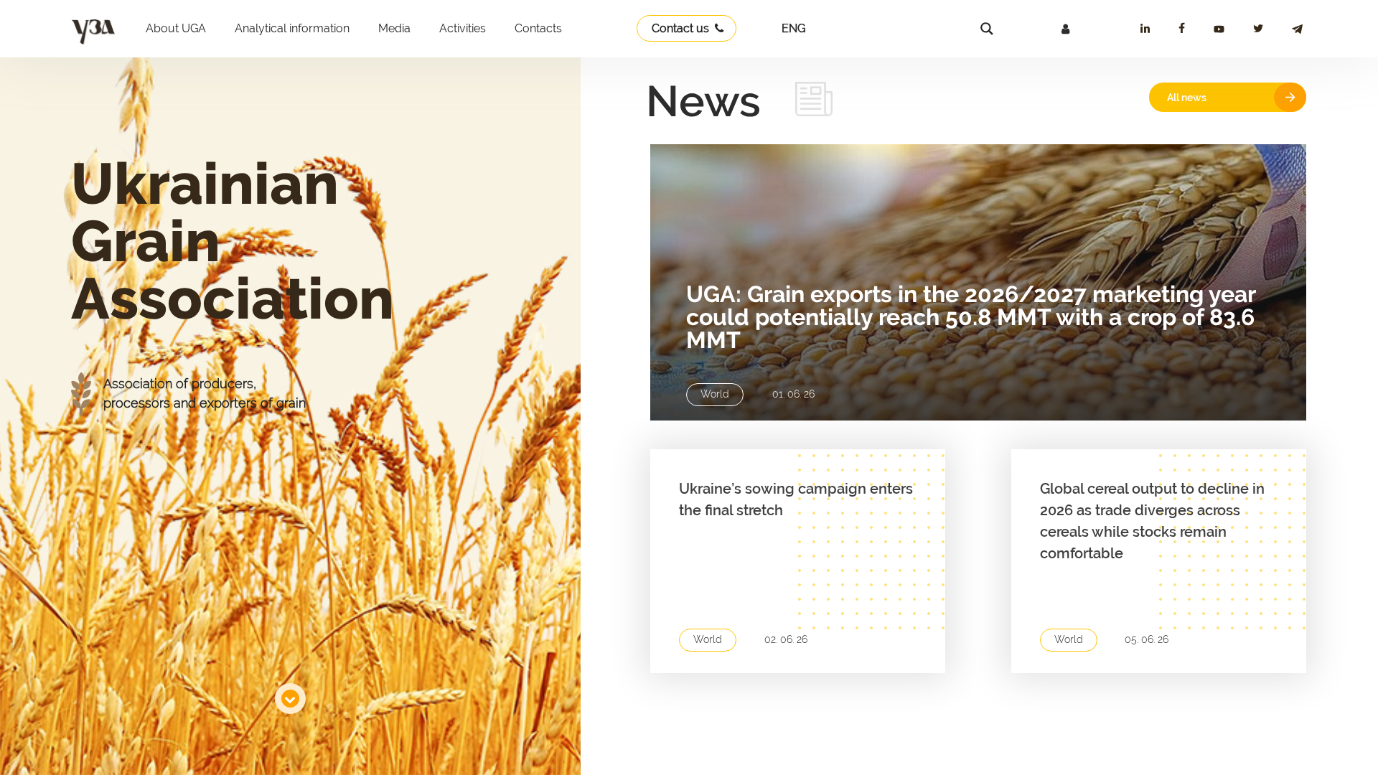Click the date 01. 06. 26
The height and width of the screenshot is (775, 1378).
(x=794, y=395)
